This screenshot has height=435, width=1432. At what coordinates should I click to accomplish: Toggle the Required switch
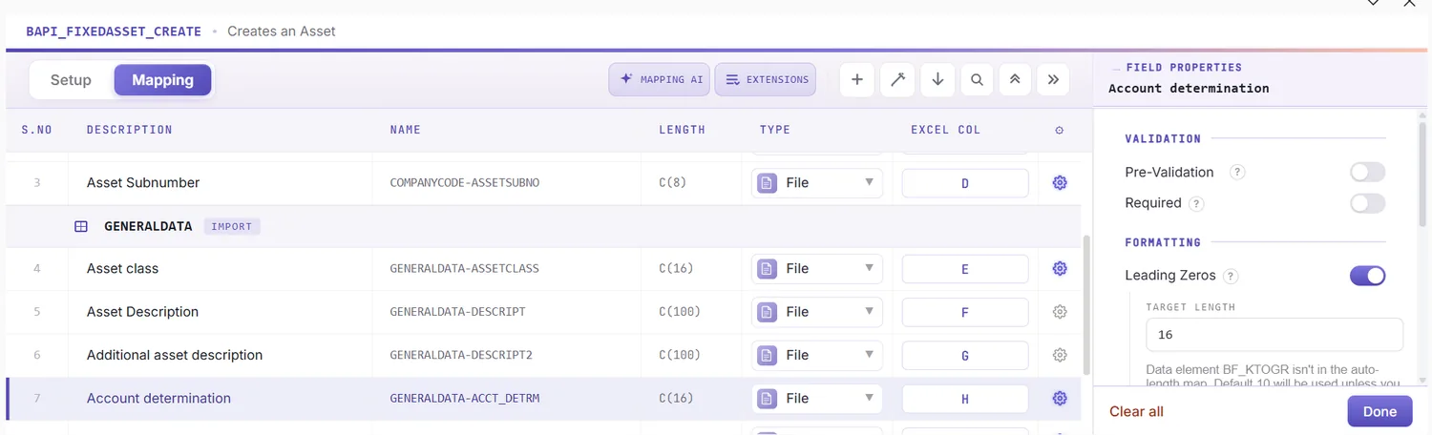tap(1367, 203)
